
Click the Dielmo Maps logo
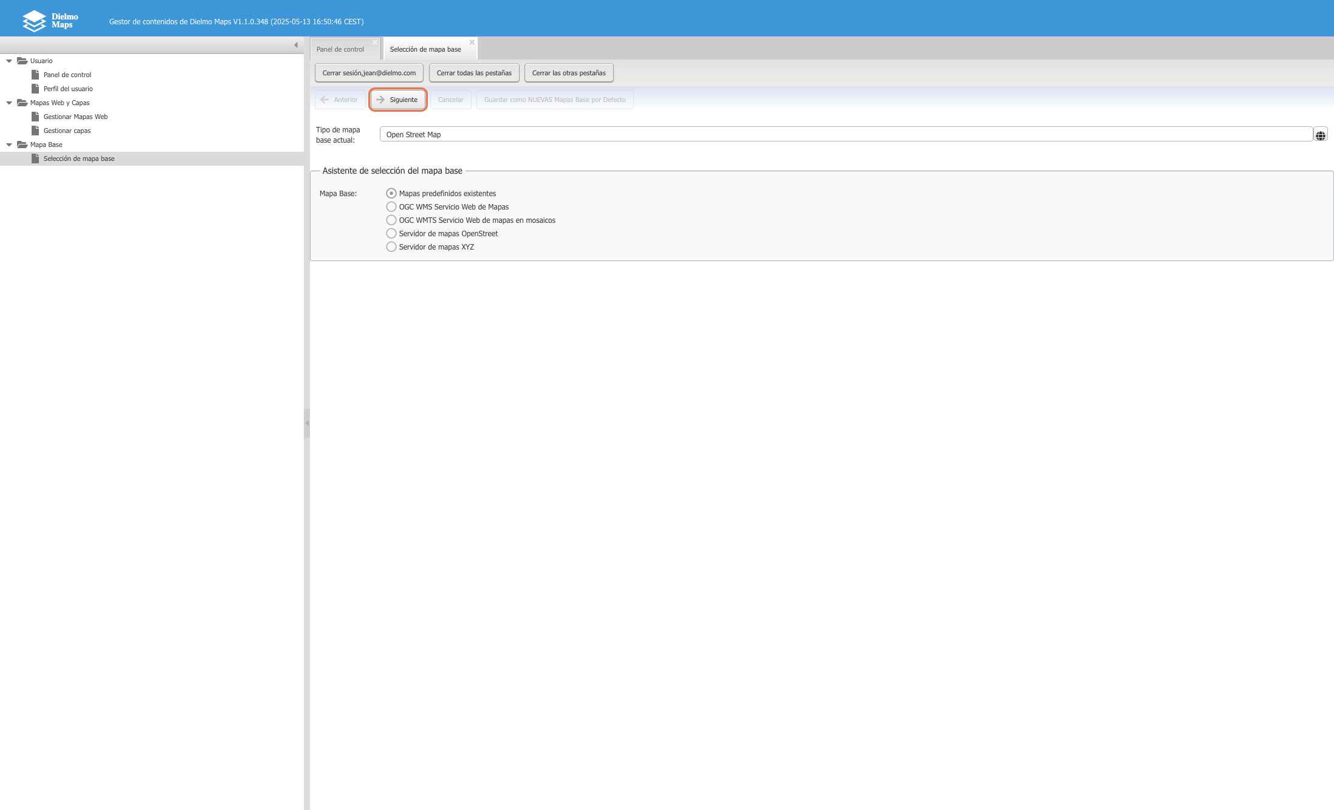(50, 21)
